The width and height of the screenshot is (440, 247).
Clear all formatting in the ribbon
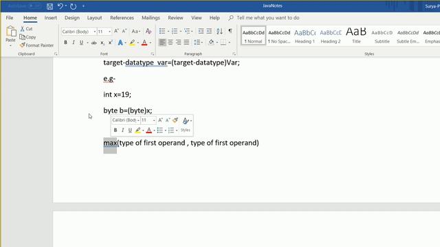tap(148, 31)
